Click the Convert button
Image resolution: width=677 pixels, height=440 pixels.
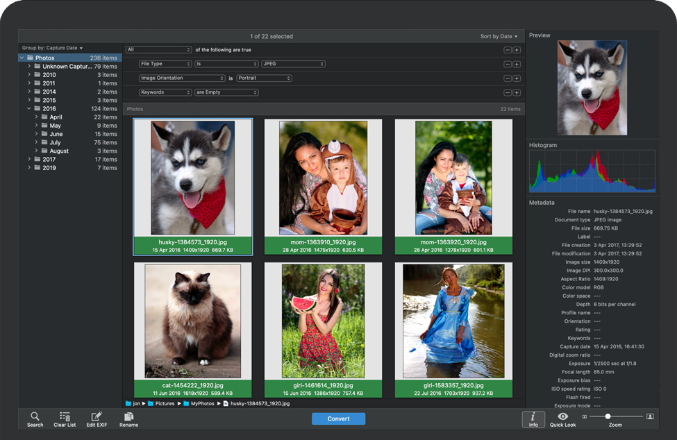click(338, 418)
